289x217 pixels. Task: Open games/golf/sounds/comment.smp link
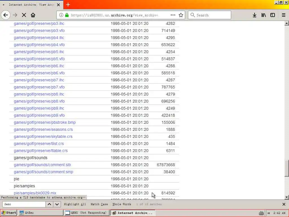(x=43, y=172)
